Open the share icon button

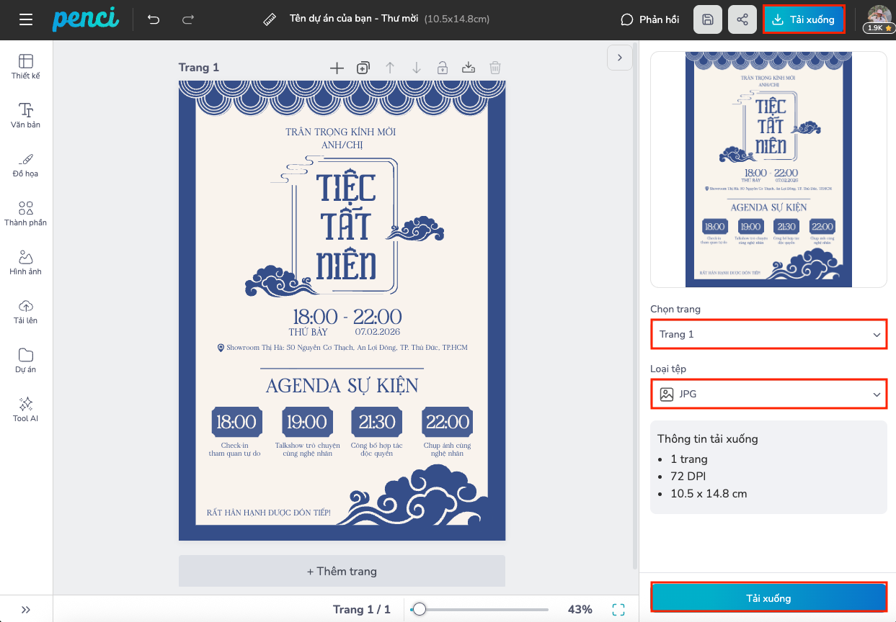[742, 19]
